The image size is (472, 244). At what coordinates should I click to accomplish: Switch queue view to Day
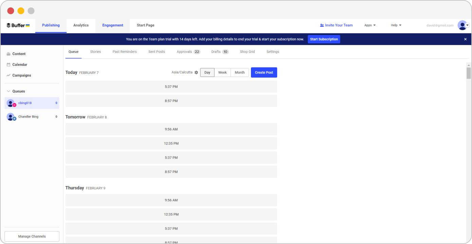[x=207, y=73]
